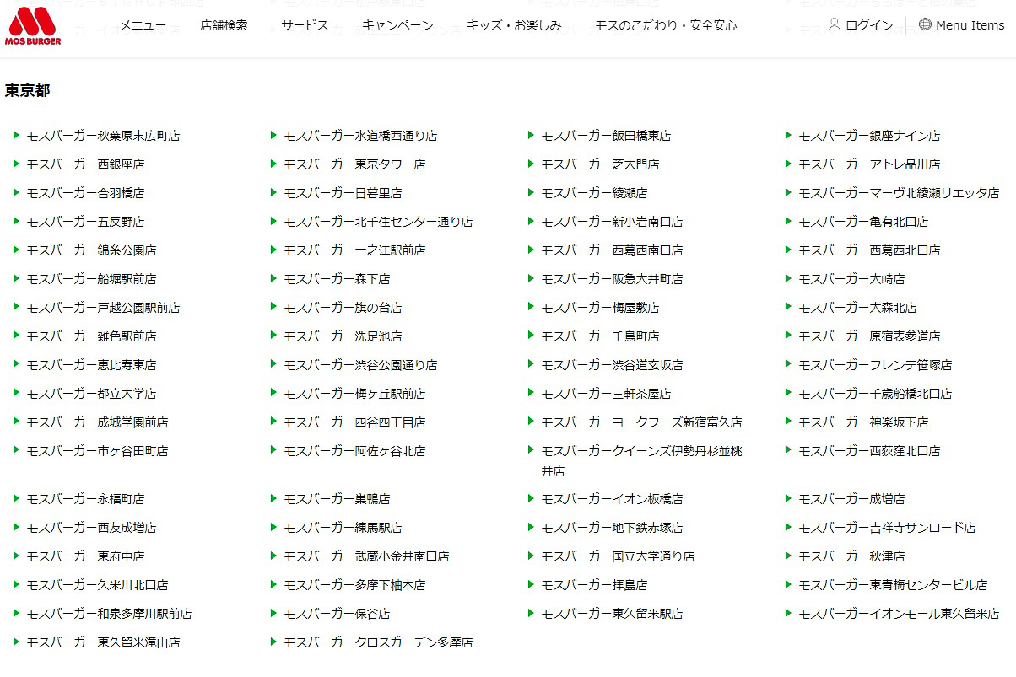The image size is (1016, 677).
Task: Click the green arrow beside モスバーガー秋葉原末広町店
Action: [14, 135]
